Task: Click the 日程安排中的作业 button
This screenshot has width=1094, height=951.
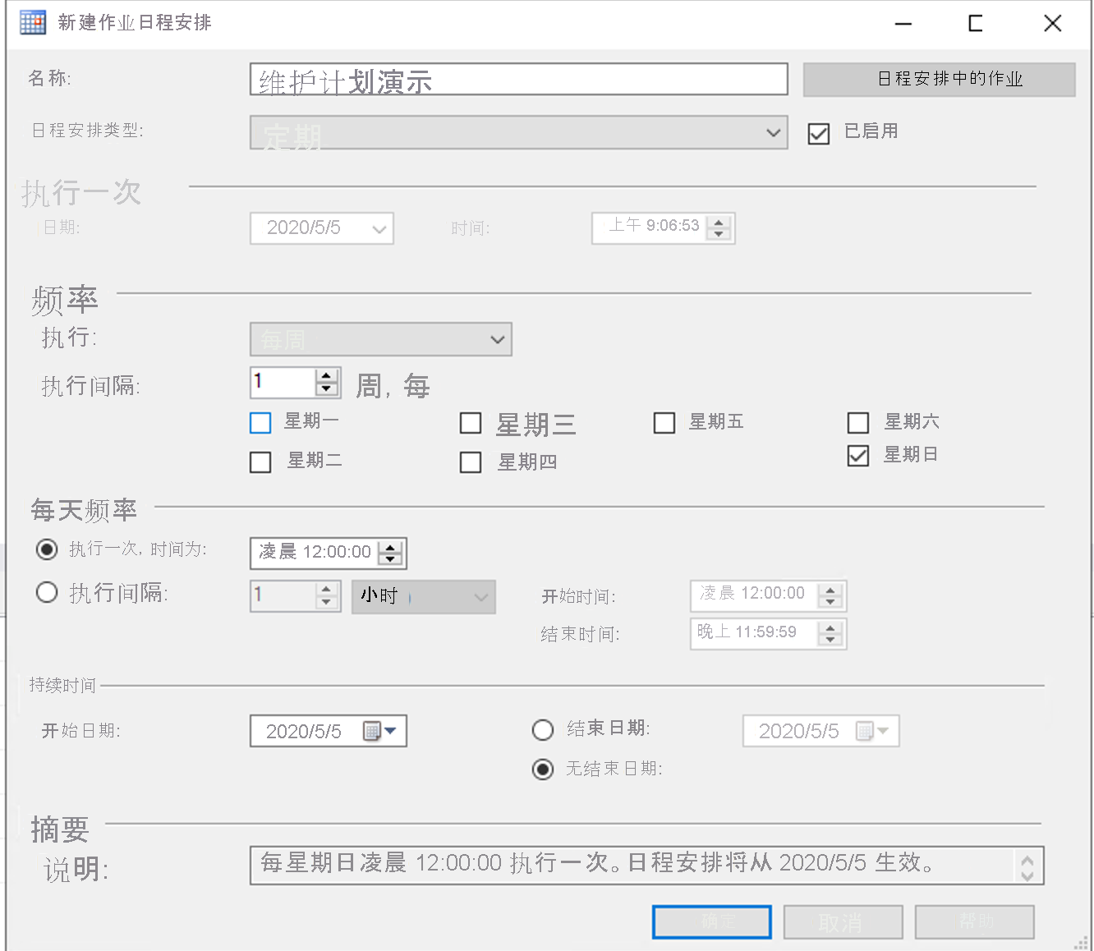Action: 939,80
